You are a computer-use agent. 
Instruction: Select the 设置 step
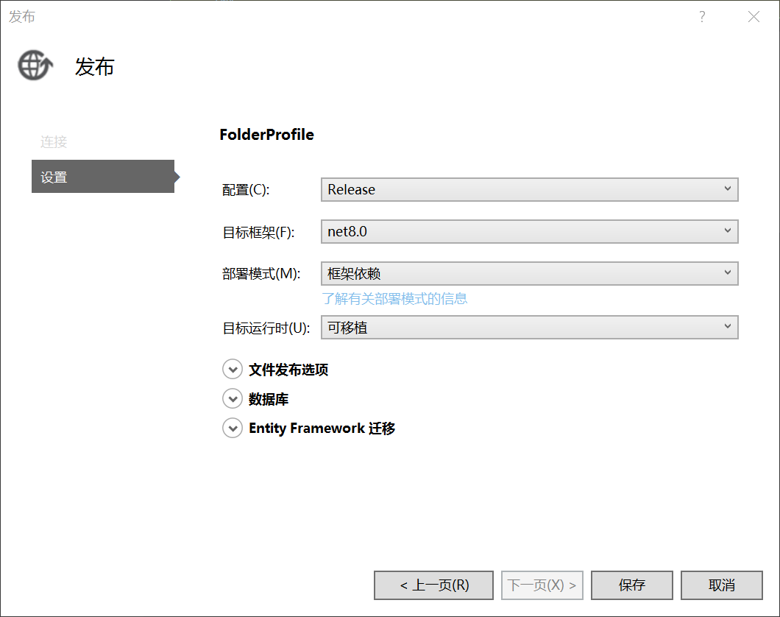pos(103,177)
